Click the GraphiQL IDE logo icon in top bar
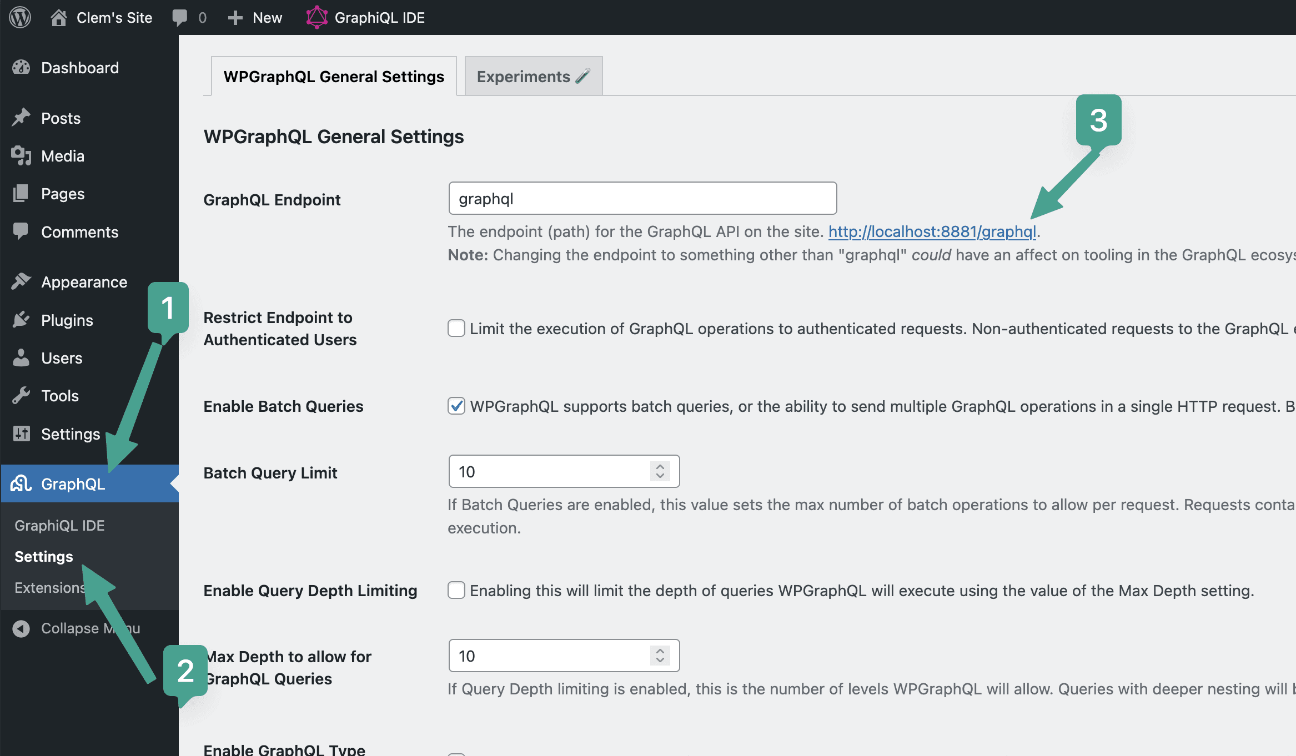The image size is (1296, 756). point(317,17)
